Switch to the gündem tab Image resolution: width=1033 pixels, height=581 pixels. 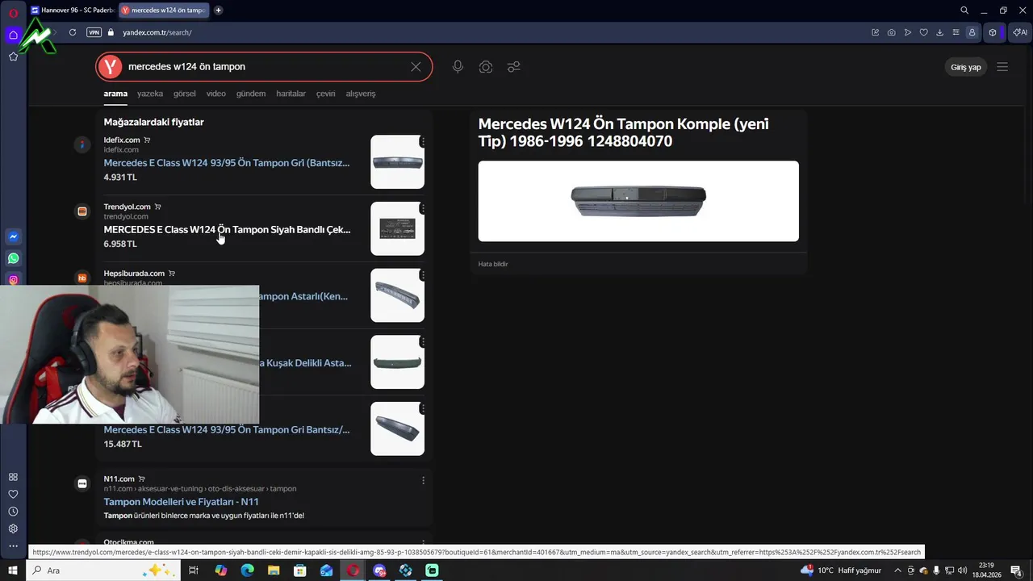pos(251,94)
